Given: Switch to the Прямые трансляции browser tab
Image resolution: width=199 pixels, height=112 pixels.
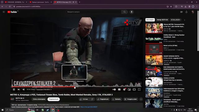Looking at the screenshot, I should point(40,2).
